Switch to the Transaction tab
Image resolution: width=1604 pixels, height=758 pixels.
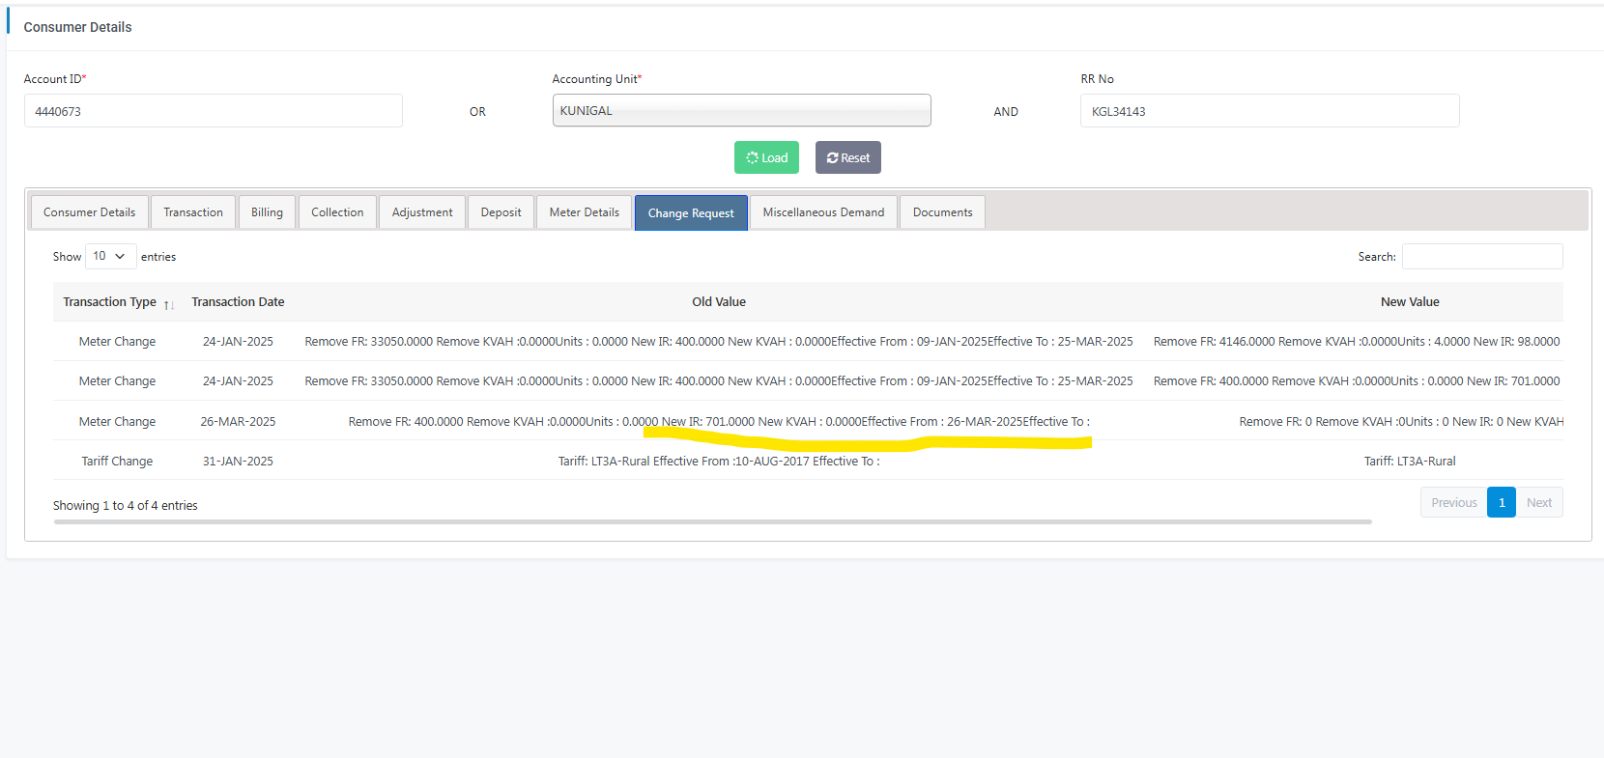[x=193, y=212]
